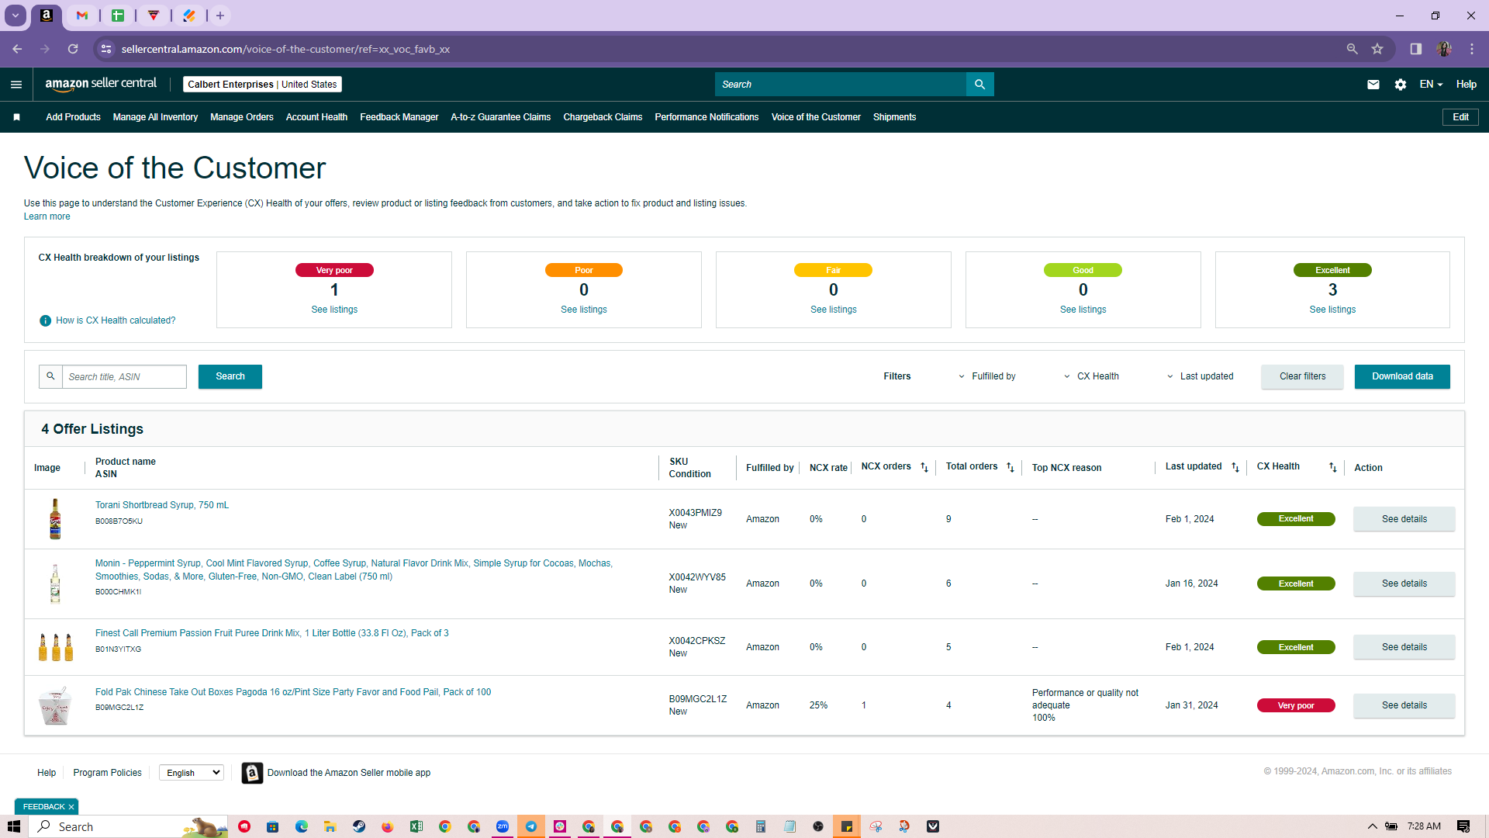The height and width of the screenshot is (838, 1489).
Task: Click Download data button
Action: (x=1402, y=376)
